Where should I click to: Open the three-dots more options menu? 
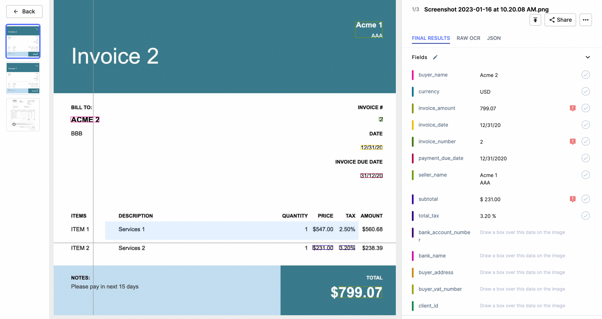585,20
